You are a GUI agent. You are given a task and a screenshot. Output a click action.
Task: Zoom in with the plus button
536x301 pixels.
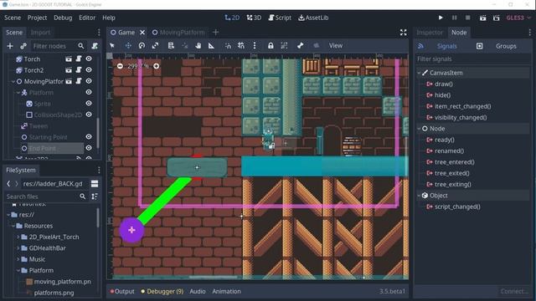157,66
